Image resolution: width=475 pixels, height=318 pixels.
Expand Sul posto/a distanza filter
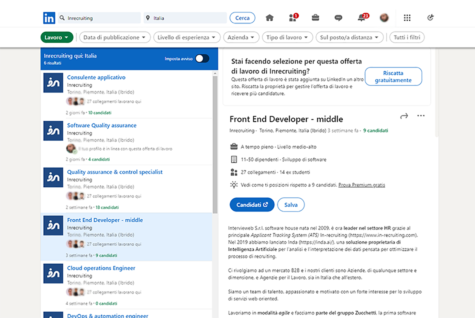click(x=350, y=37)
